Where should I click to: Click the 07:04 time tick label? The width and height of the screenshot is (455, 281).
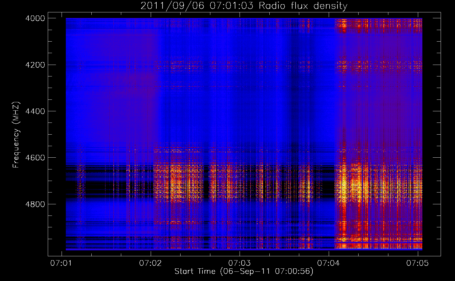(328, 263)
